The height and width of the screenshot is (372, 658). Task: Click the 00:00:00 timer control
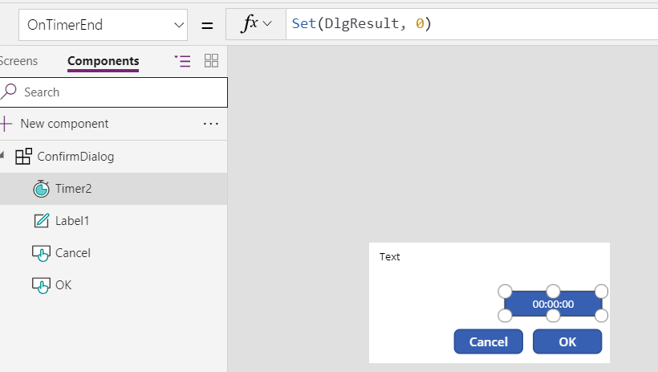(553, 304)
